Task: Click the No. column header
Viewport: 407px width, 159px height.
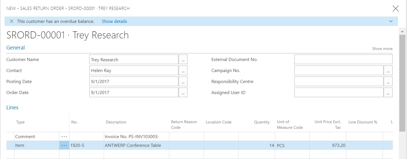Action: coord(75,122)
